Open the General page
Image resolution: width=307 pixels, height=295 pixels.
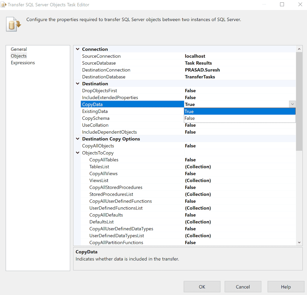point(19,49)
